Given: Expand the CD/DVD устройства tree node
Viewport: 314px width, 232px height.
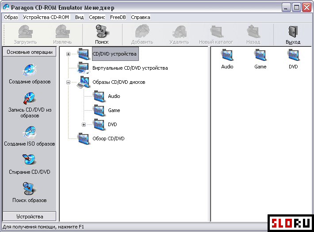Looking at the screenshot, I should (x=68, y=54).
